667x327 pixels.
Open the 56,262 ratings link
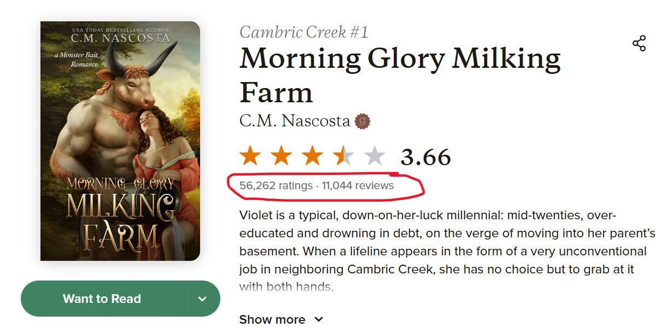276,186
